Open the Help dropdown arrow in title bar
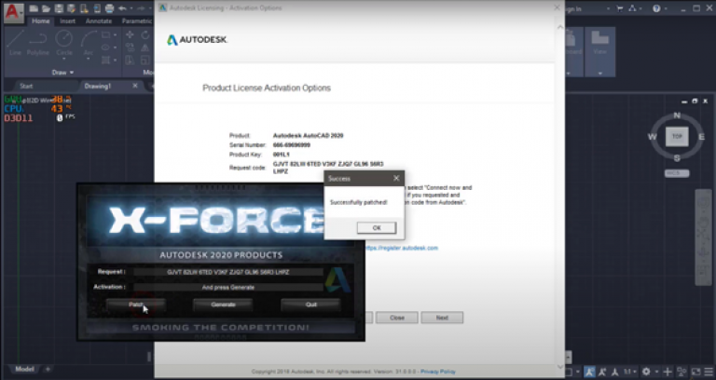The image size is (716, 380). (666, 8)
